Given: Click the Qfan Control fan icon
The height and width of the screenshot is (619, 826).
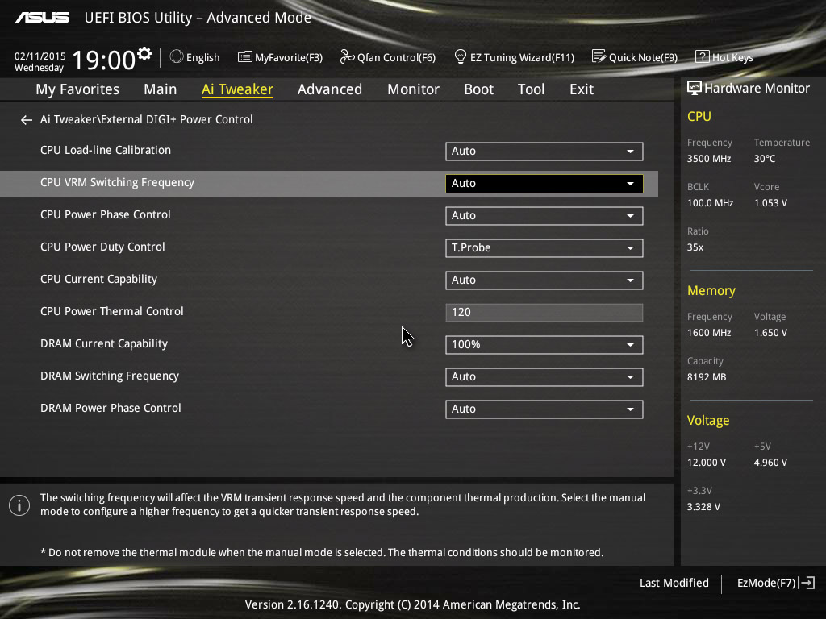Looking at the screenshot, I should 347,56.
